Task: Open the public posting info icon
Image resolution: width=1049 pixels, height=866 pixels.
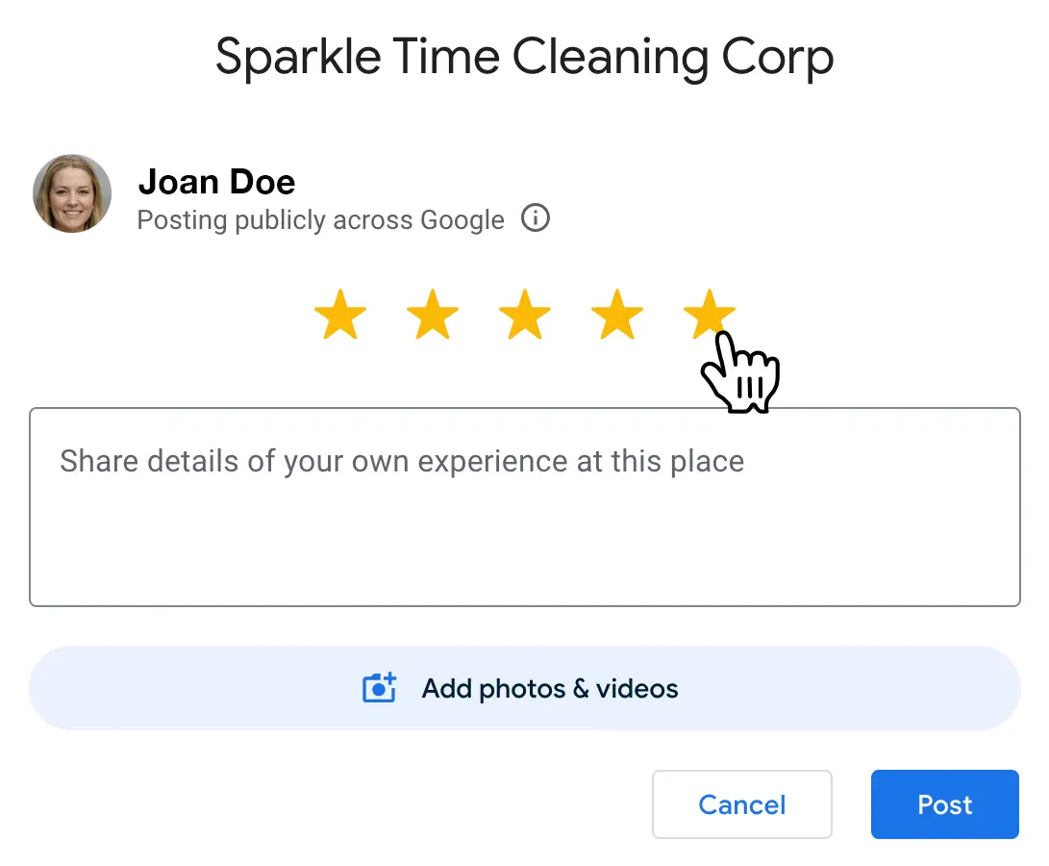Action: [x=536, y=219]
